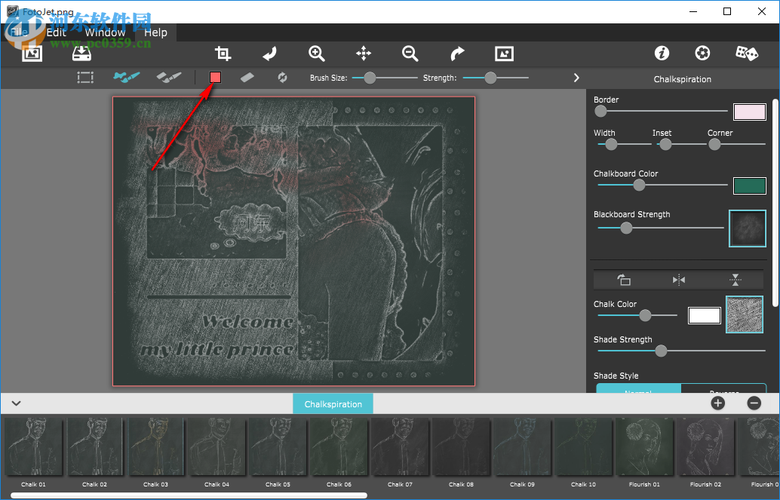Select the pan/move arrows tool
Image resolution: width=780 pixels, height=500 pixels.
point(364,54)
